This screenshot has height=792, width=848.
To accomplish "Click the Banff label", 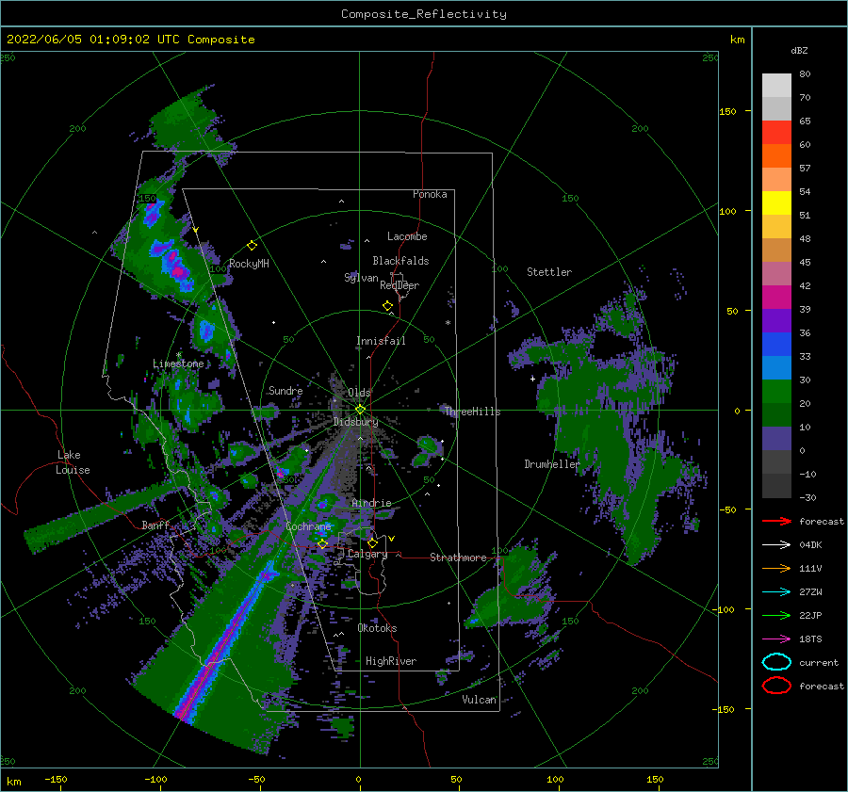I will (155, 525).
